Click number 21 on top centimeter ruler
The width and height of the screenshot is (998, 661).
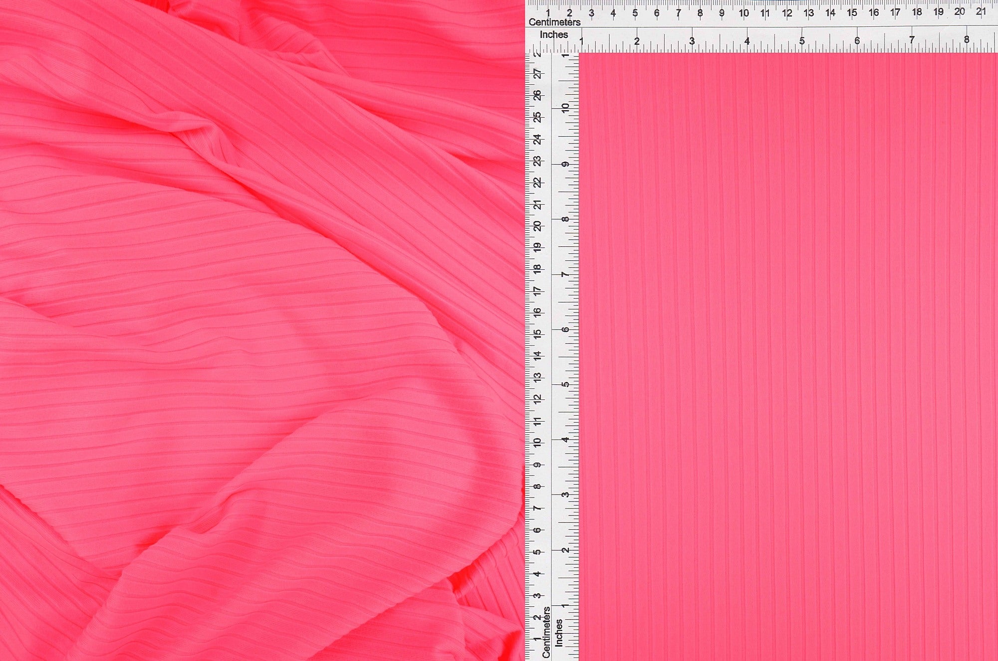(981, 12)
